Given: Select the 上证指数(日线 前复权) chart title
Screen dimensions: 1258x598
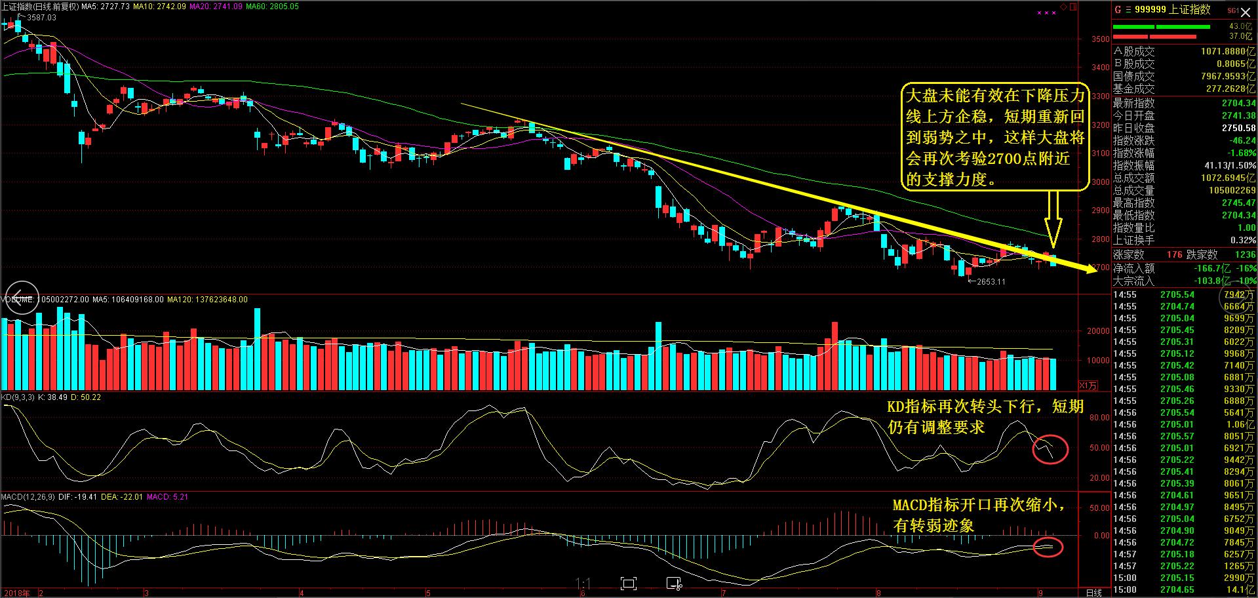Looking at the screenshot, I should 41,7.
